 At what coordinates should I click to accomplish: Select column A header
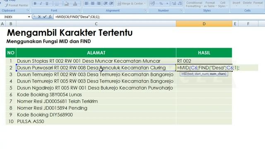point(2,24)
